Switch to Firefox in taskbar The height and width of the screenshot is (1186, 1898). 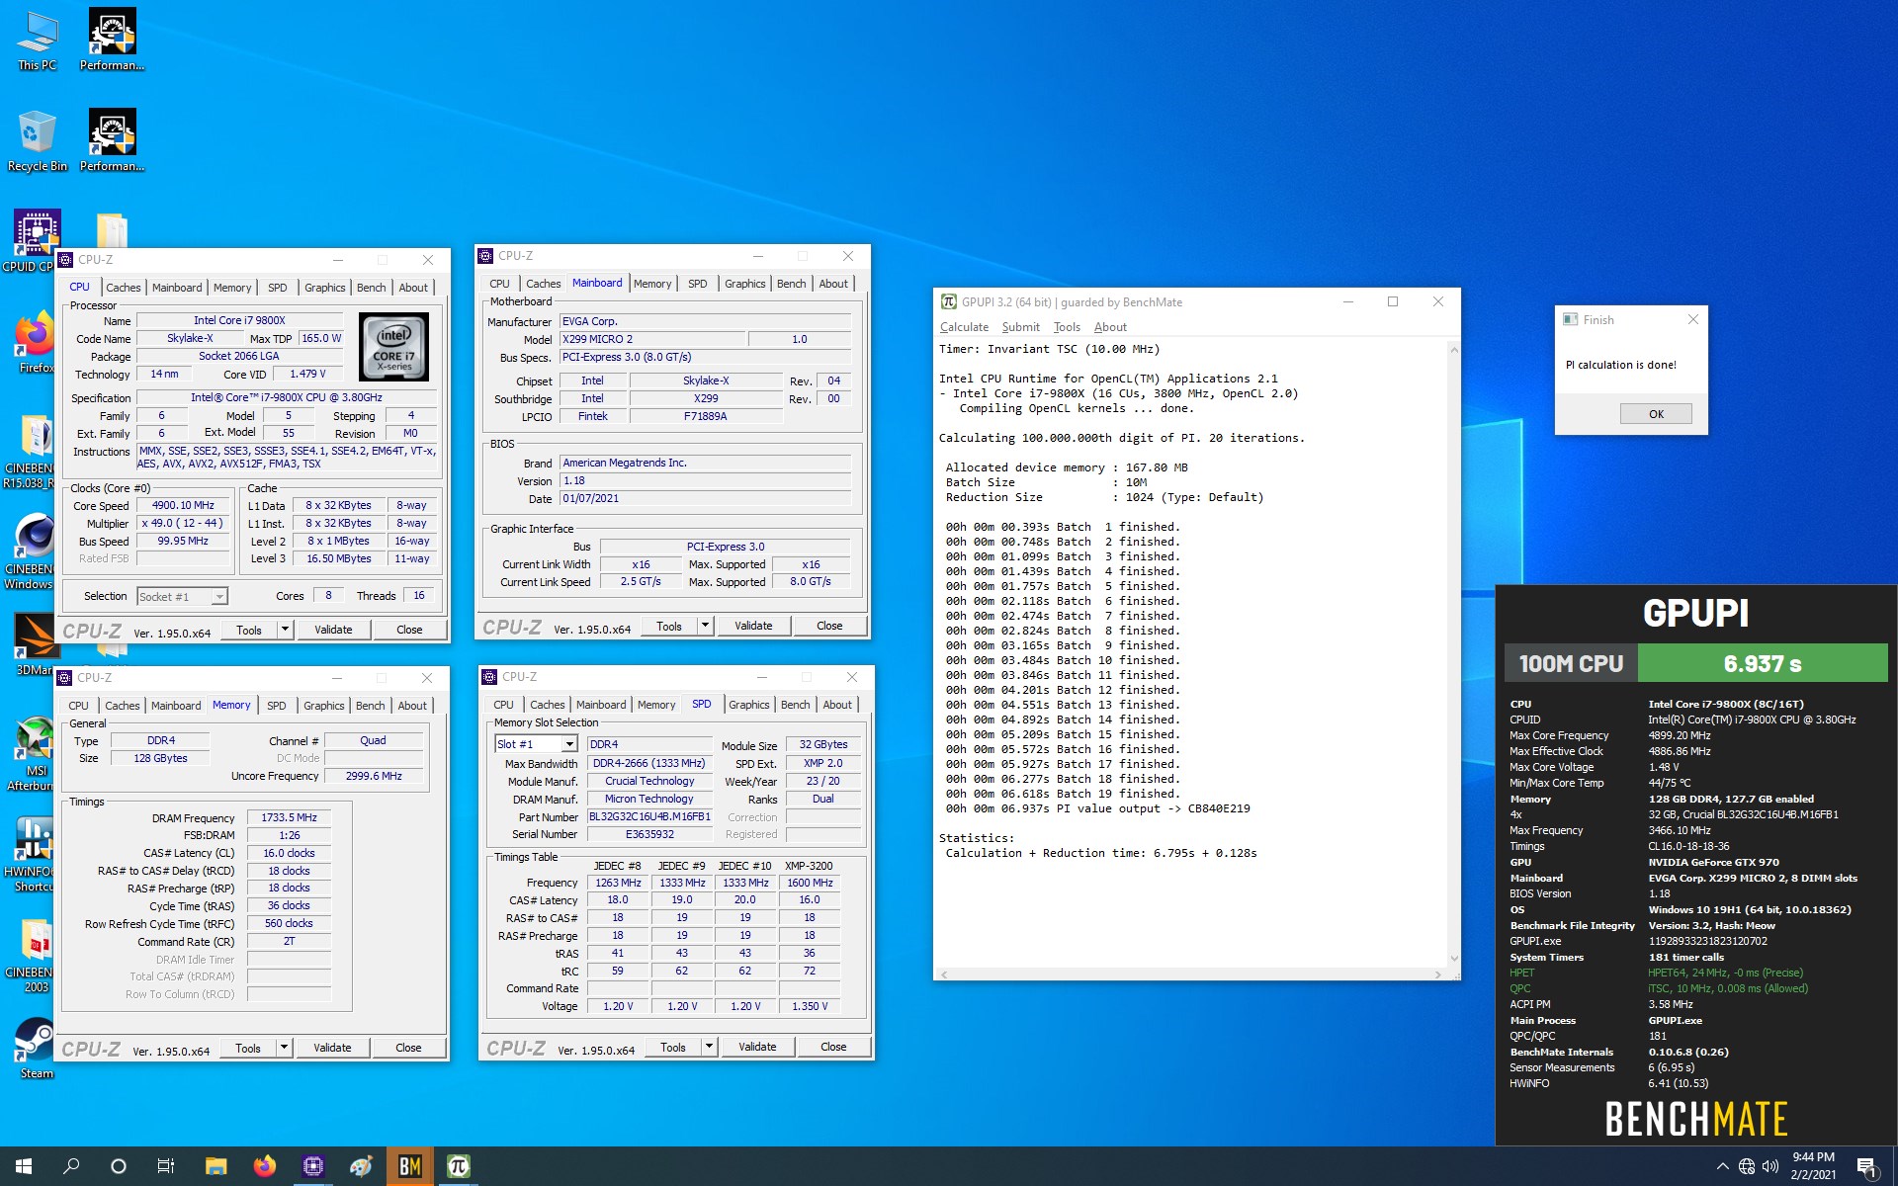(264, 1166)
